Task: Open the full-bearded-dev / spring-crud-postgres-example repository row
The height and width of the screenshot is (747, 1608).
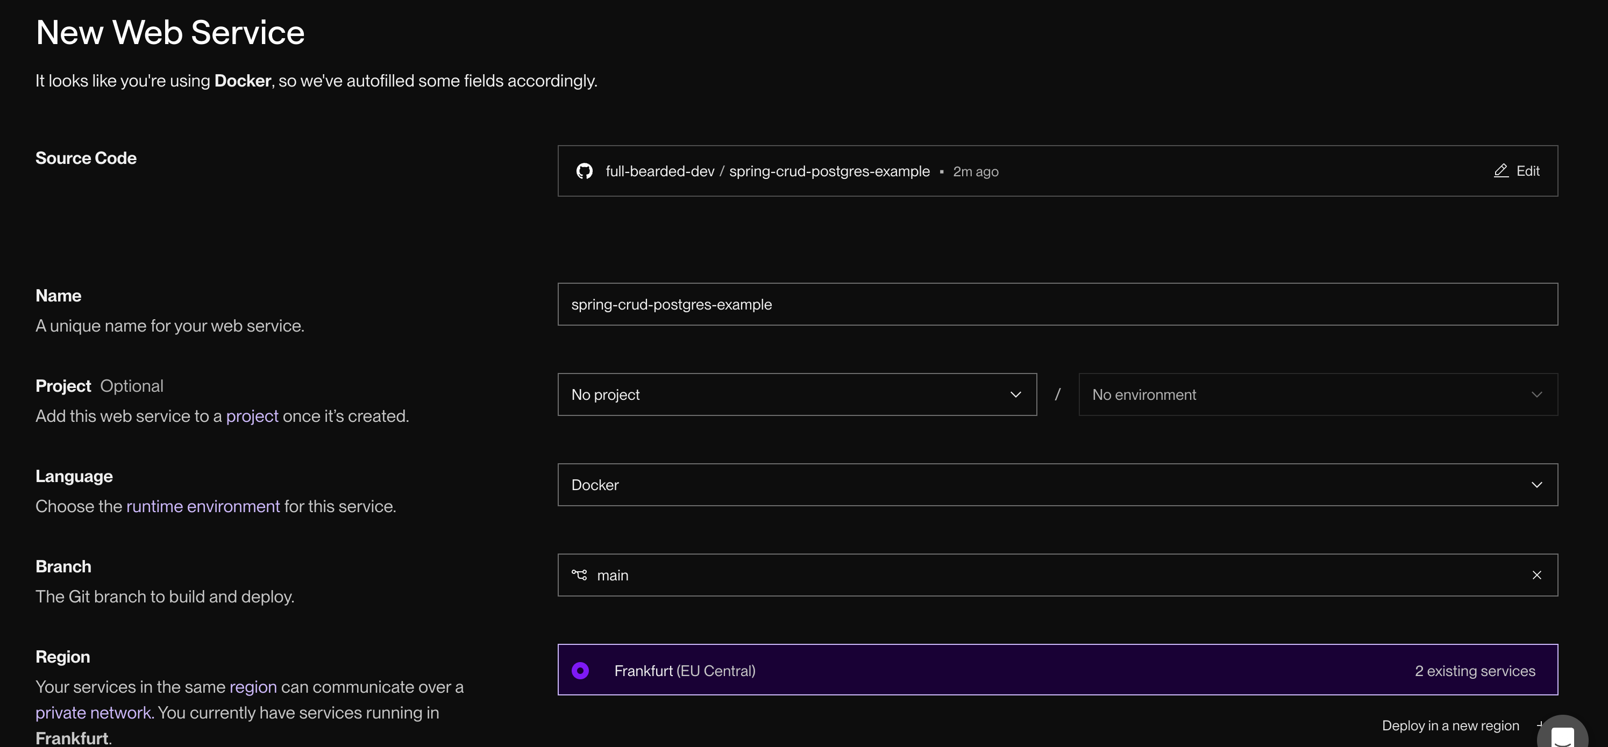Action: pyautogui.click(x=1057, y=171)
